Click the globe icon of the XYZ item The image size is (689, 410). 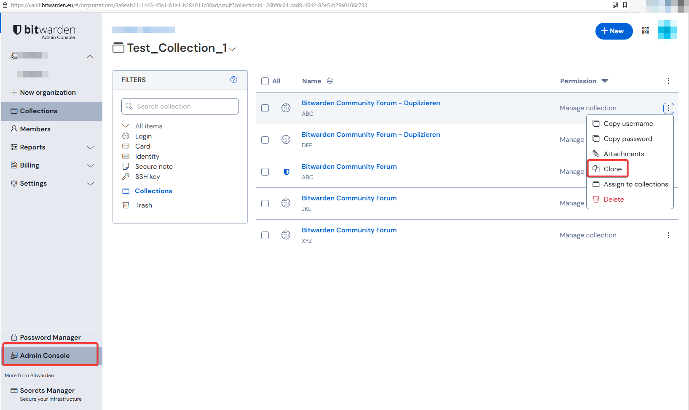point(286,235)
